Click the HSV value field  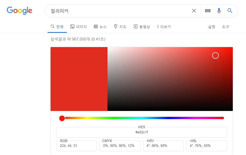[163, 146]
